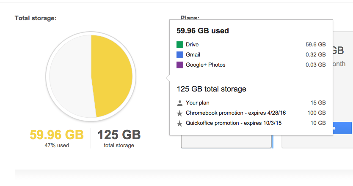Click the 125 GB total storage figure
Screen dimensions: 353x186
(119, 135)
